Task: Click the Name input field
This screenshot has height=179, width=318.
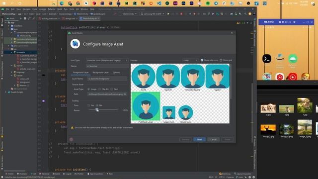Action: [107, 66]
